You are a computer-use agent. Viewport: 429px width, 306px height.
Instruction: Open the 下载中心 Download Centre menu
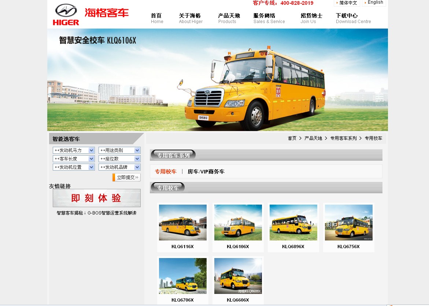point(353,18)
